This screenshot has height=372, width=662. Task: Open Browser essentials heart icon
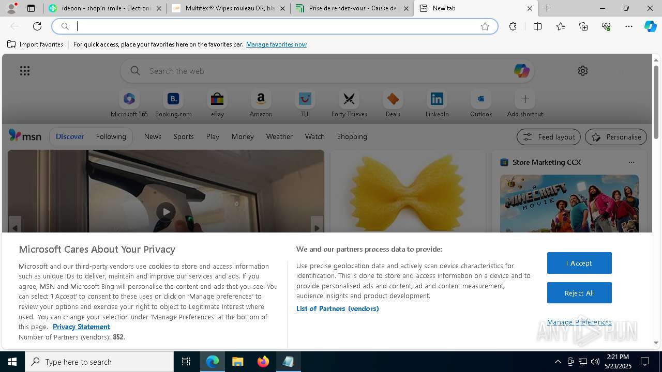[606, 26]
